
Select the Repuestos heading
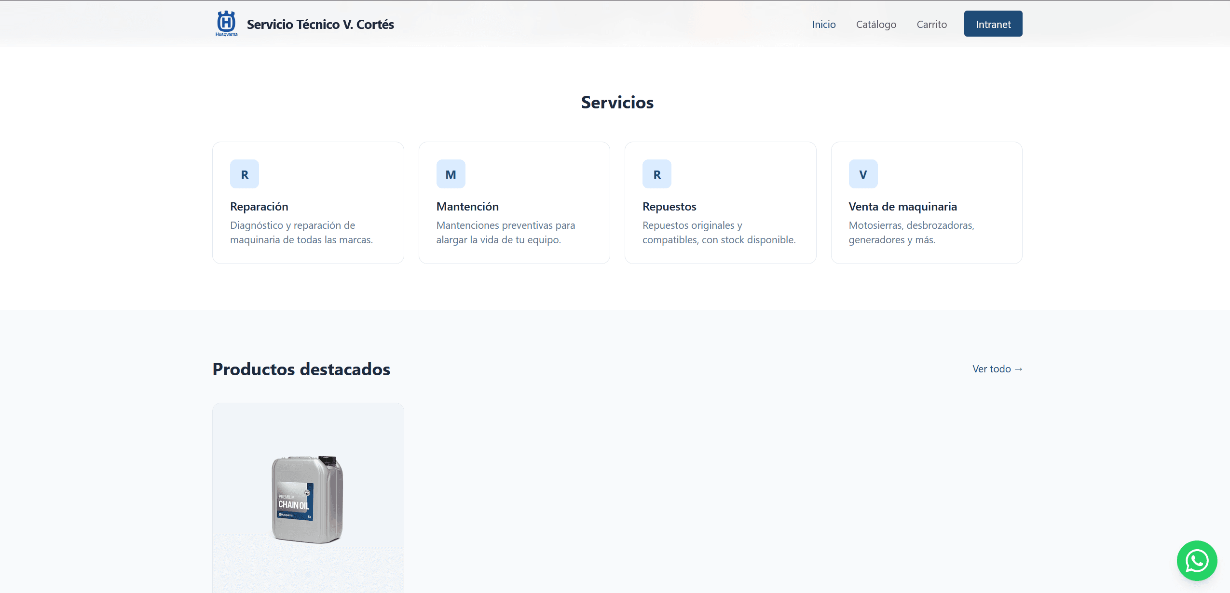669,207
